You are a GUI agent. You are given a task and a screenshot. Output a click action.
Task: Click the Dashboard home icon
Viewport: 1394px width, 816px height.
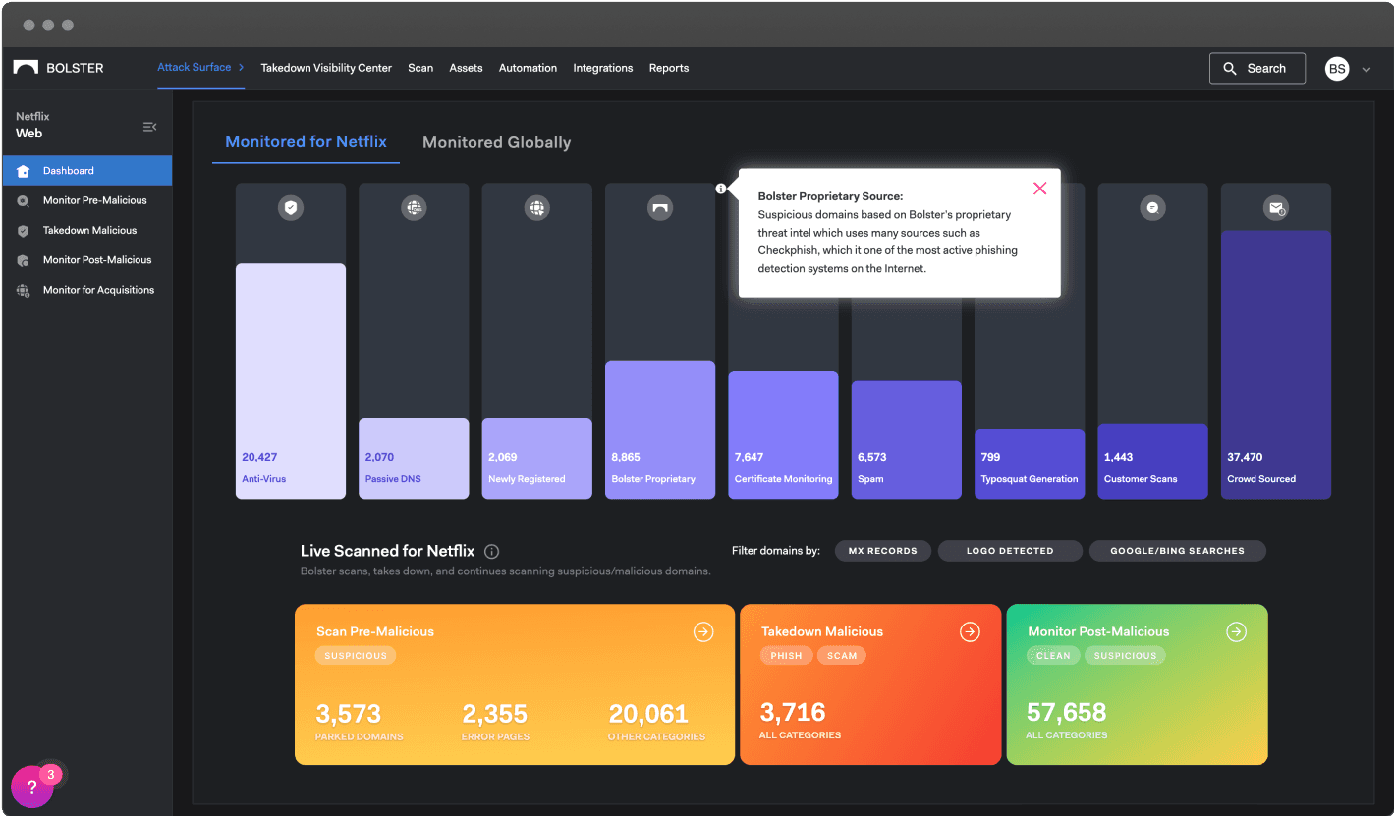click(x=24, y=171)
